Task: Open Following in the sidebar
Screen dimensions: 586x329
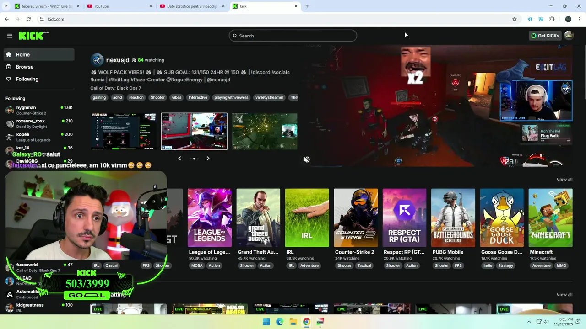Action: 38,79
